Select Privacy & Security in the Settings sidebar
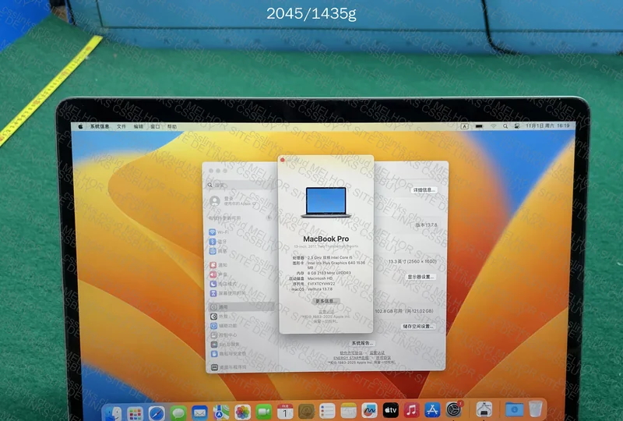Screen dimensions: 623x421 pyautogui.click(x=241, y=353)
